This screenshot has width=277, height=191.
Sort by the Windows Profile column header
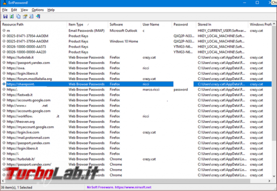260,24
